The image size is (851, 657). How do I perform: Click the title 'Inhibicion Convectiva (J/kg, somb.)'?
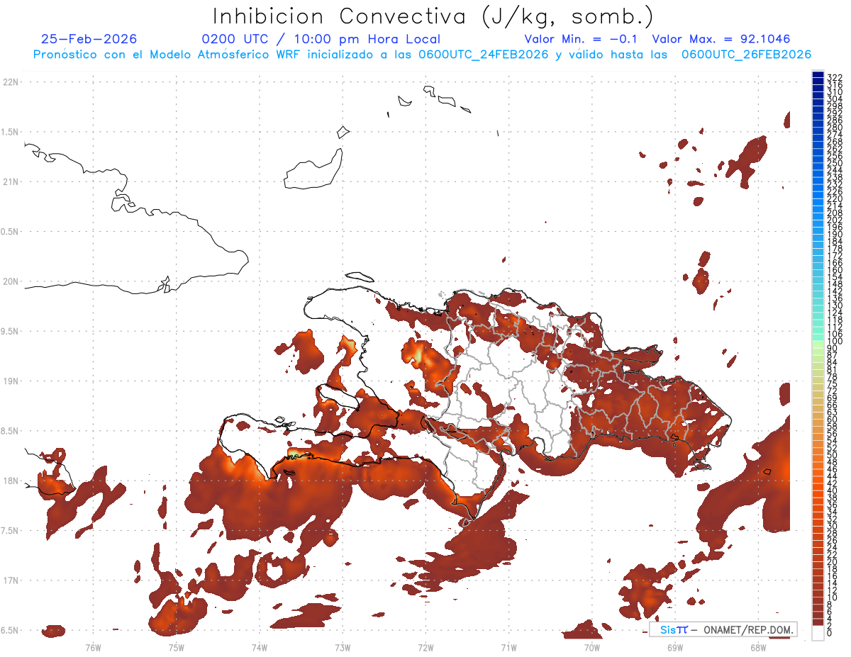[433, 16]
